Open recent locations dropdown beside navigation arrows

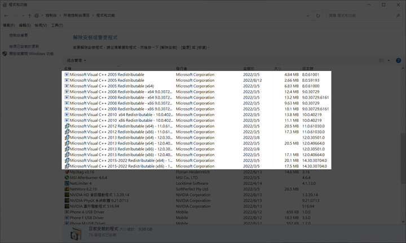click(23, 16)
